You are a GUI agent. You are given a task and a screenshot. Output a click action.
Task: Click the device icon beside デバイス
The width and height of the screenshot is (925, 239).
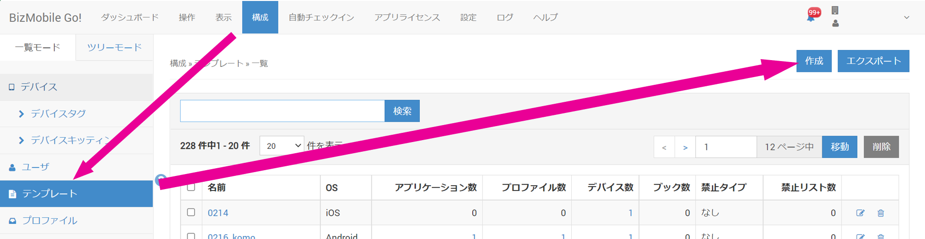12,87
